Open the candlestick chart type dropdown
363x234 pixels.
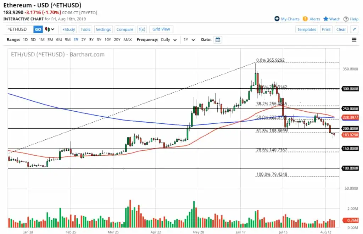(x=50, y=29)
